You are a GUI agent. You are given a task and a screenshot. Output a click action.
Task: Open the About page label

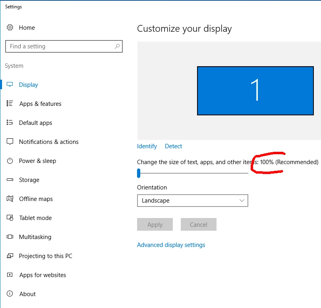point(27,294)
